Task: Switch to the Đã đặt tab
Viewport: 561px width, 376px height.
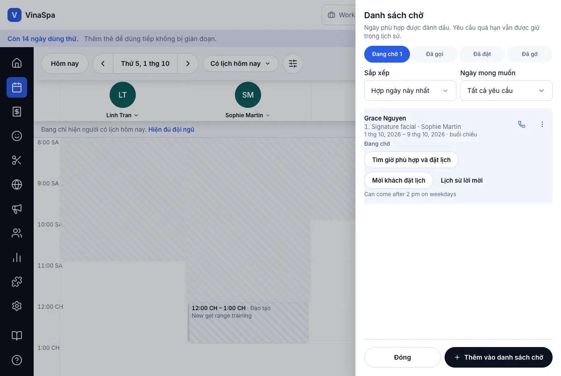Action: click(x=482, y=54)
